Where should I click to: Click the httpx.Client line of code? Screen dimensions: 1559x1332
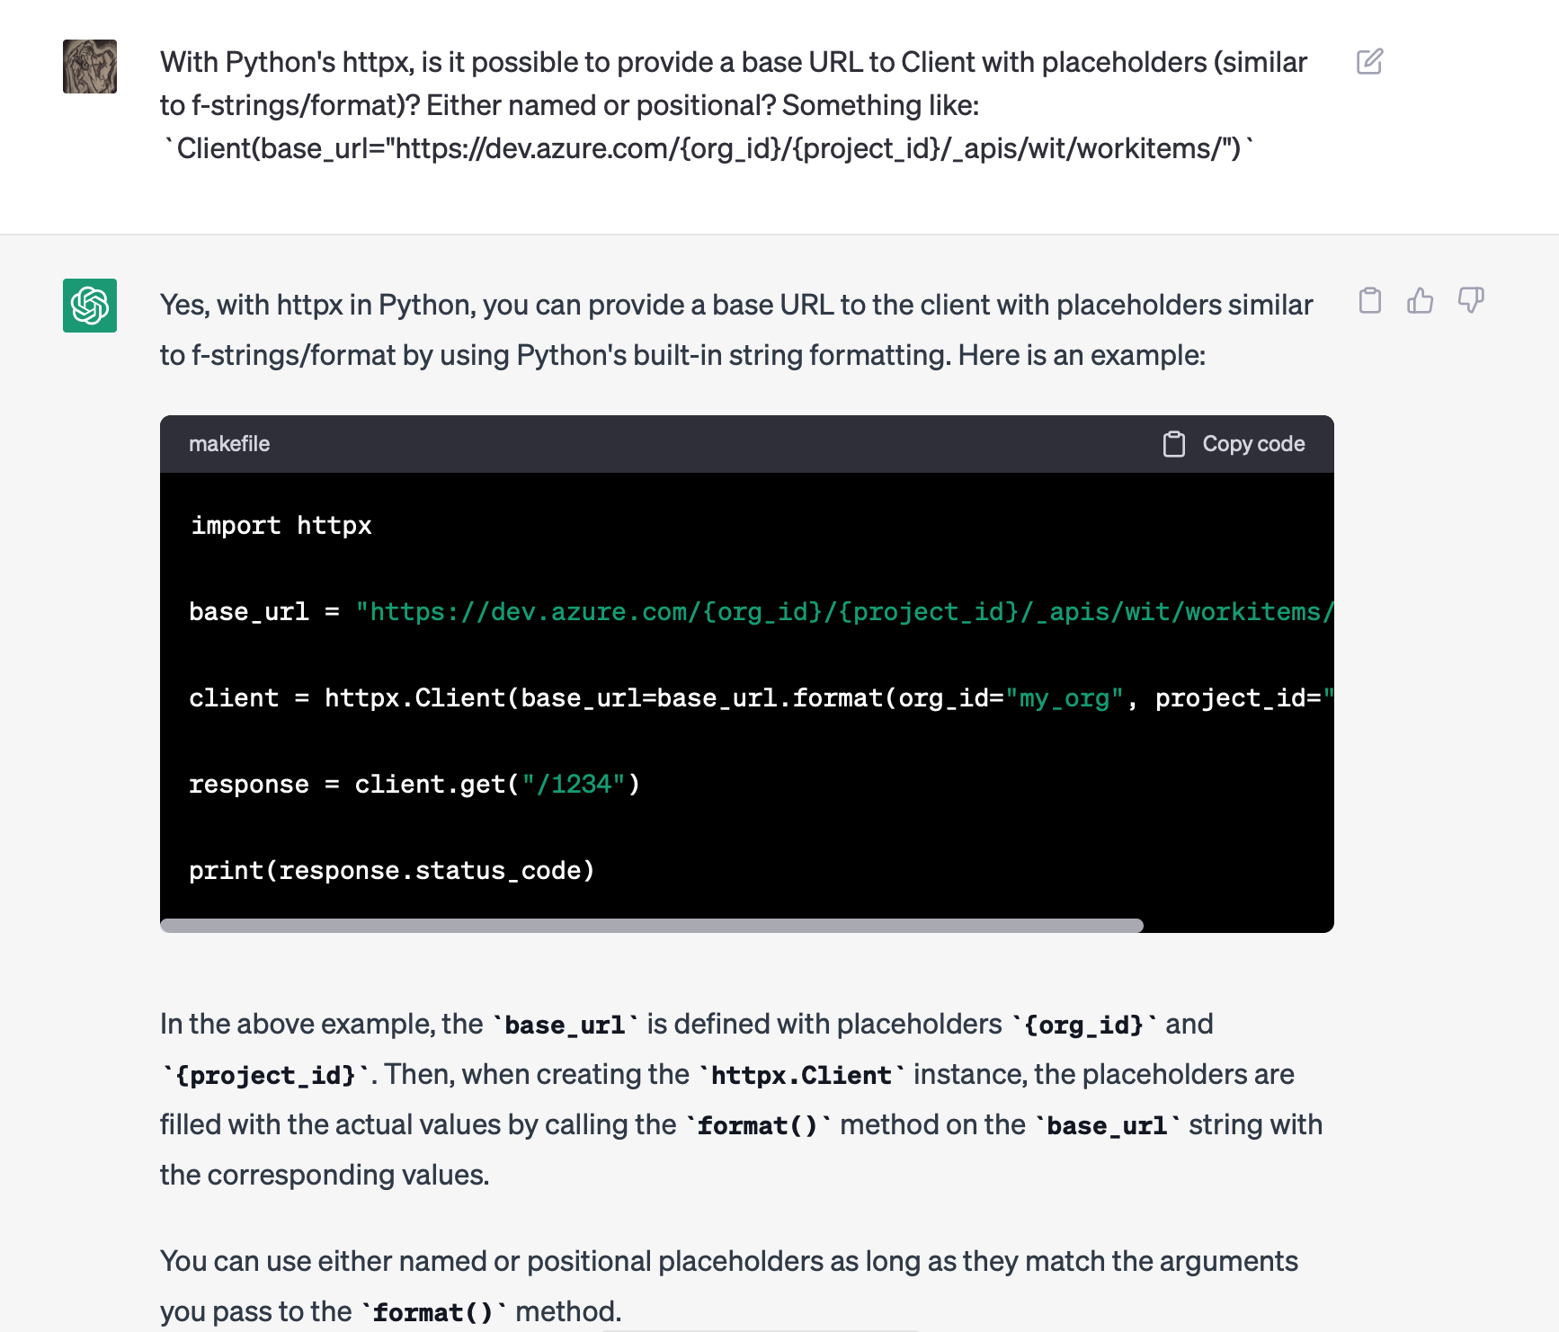[x=761, y=698]
